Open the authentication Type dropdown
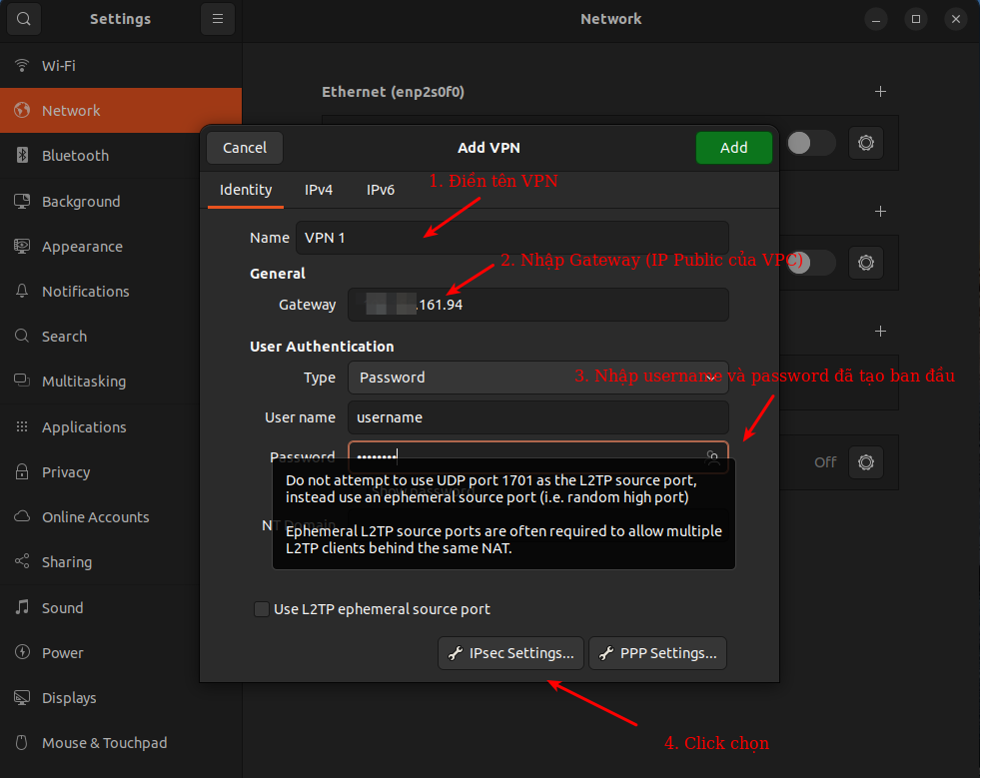 (x=538, y=378)
